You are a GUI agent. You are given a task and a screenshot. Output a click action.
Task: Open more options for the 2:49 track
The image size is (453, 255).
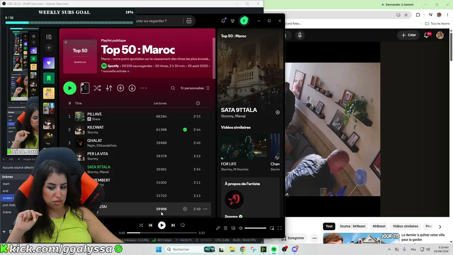tap(205, 209)
